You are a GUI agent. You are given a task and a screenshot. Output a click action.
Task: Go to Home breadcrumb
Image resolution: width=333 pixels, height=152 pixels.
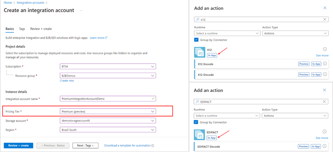[8, 3]
